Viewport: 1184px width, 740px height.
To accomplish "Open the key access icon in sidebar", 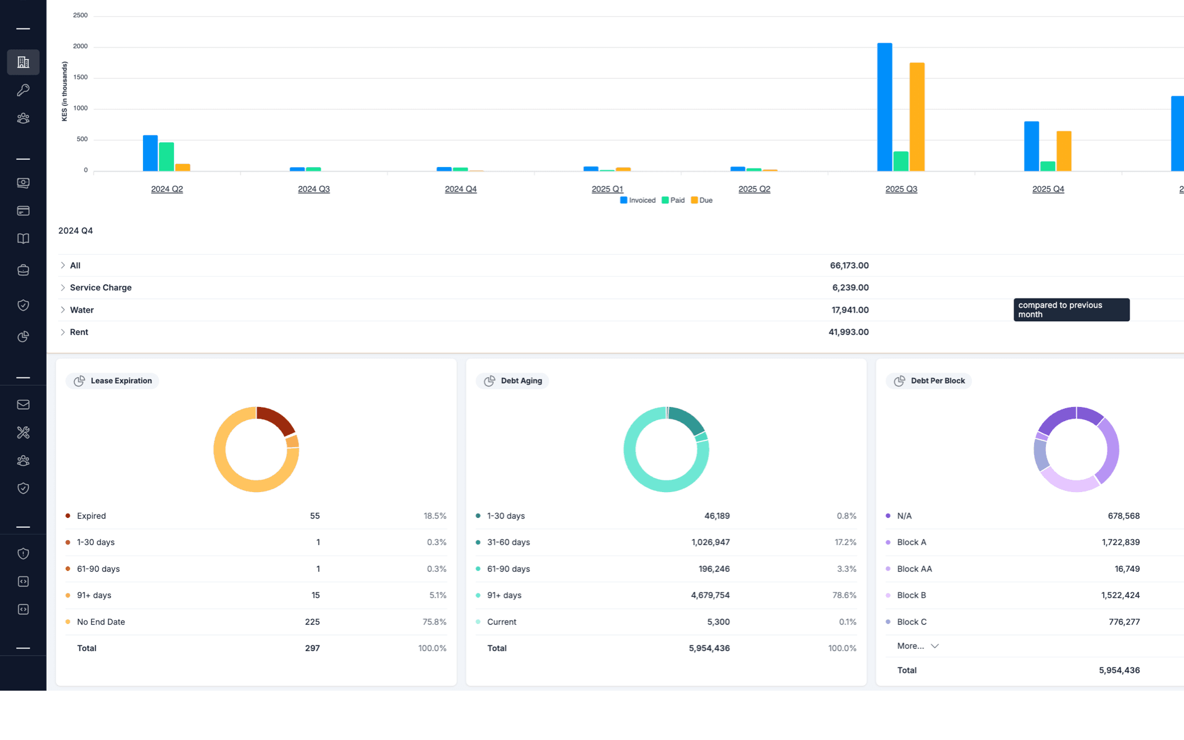I will tap(23, 90).
